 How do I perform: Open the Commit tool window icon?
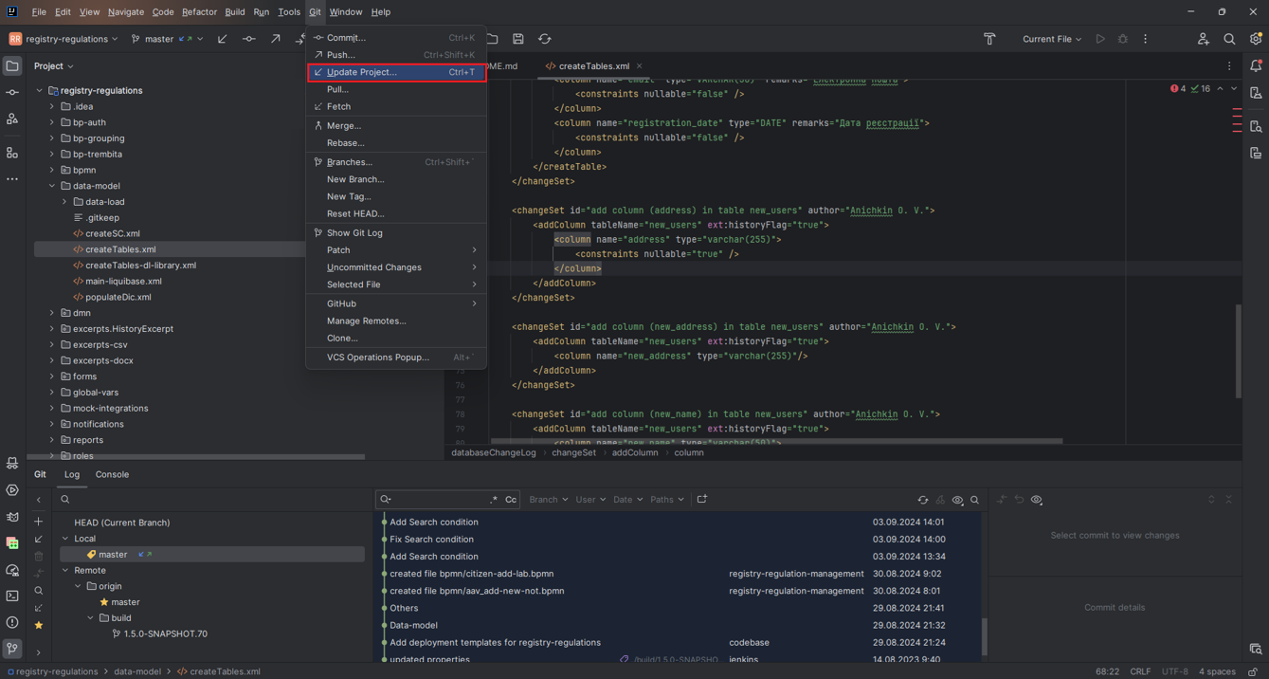coord(12,93)
